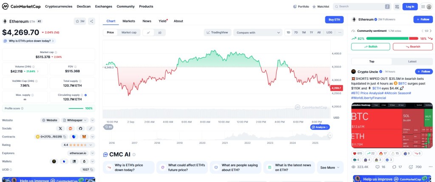Share Ethereum page via share icon
The image size is (435, 182).
(x=92, y=21)
